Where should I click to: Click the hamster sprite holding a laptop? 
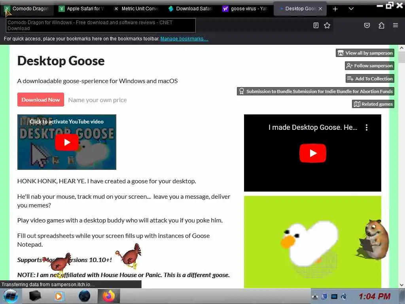[373, 239]
